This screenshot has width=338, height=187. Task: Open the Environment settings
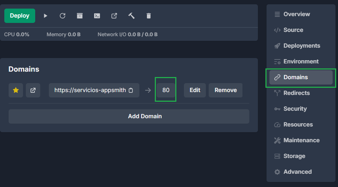click(x=301, y=62)
